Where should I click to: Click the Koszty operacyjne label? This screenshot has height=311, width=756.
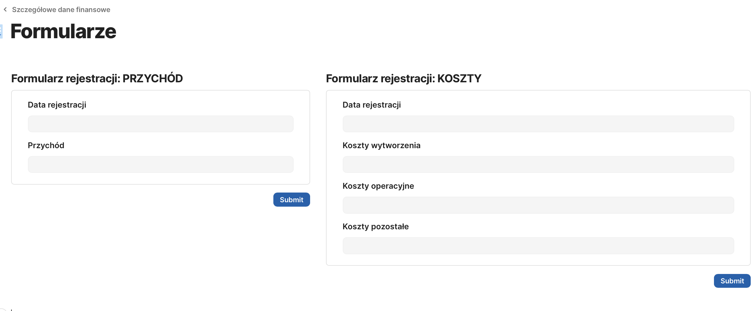[x=378, y=186]
